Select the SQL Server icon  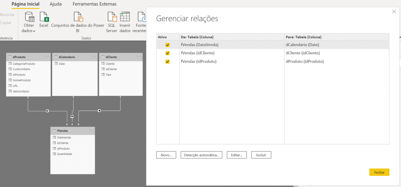click(x=112, y=17)
